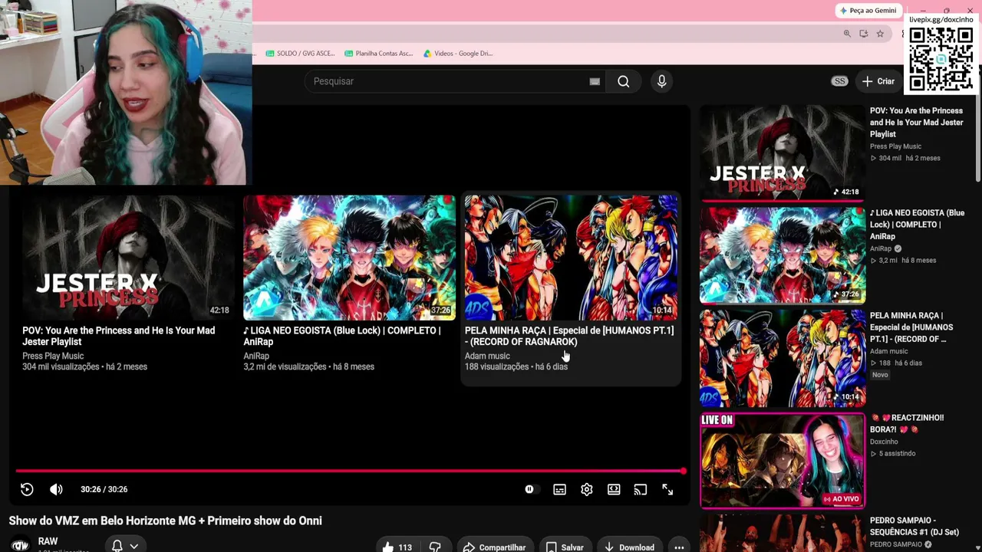
Task: Click 'Press Play Music' under end-screen video
Action: pos(53,356)
